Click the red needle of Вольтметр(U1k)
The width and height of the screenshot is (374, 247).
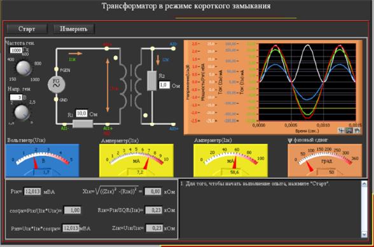[36, 163]
